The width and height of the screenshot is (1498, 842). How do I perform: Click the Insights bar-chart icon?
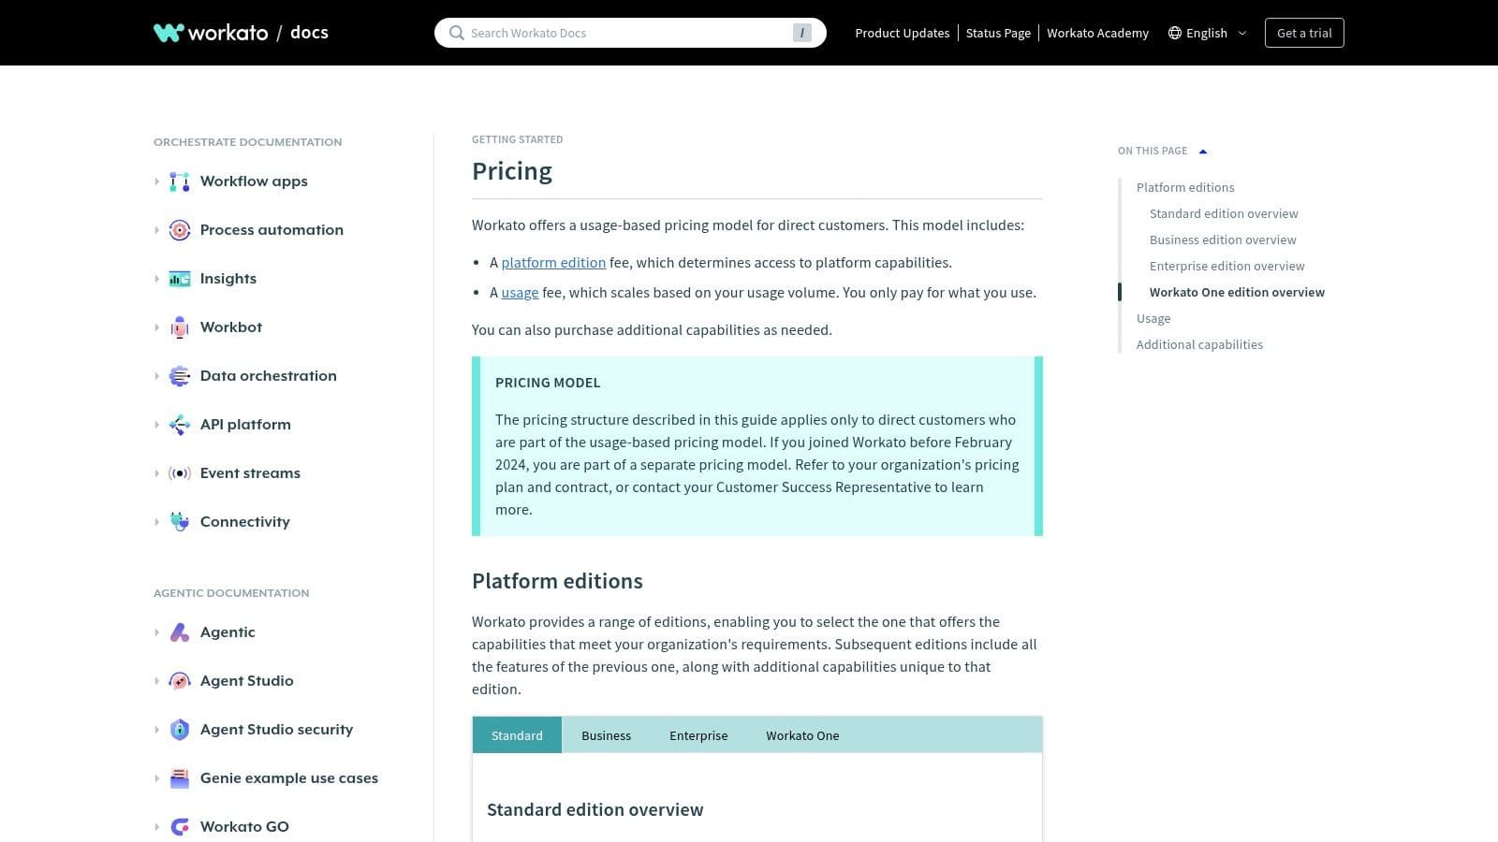(x=179, y=278)
